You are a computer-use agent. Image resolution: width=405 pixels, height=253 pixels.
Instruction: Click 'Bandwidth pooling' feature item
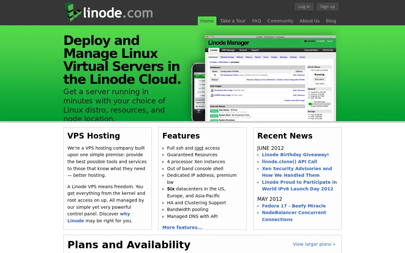[188, 209]
